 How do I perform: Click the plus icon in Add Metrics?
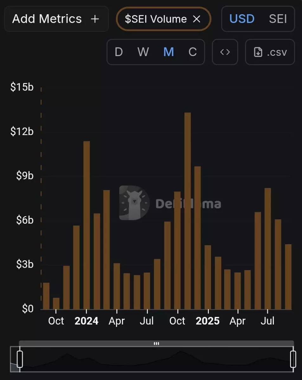click(x=95, y=19)
